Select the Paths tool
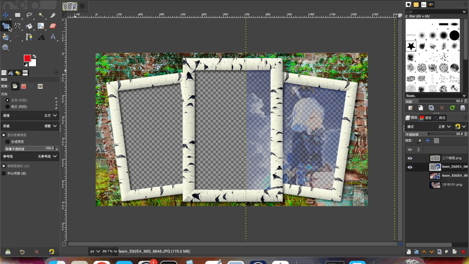The image size is (469, 264). (x=30, y=37)
